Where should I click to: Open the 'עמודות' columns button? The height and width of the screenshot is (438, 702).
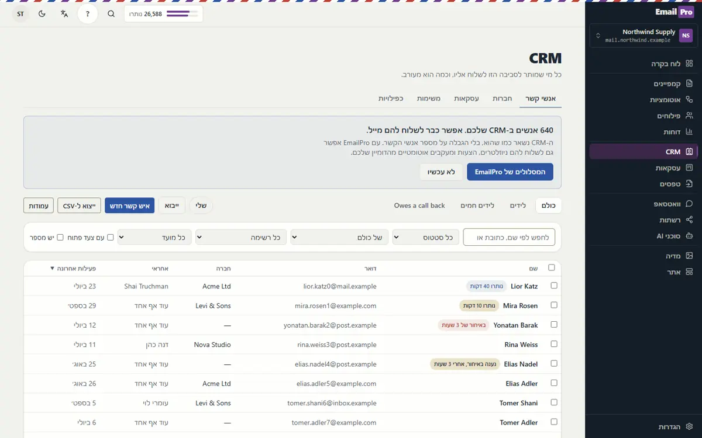[39, 206]
